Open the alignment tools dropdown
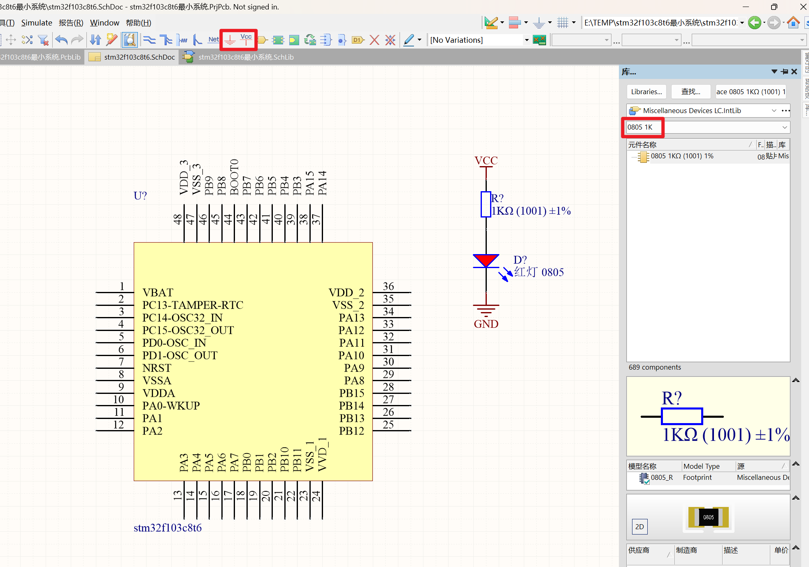809x567 pixels. [x=526, y=23]
